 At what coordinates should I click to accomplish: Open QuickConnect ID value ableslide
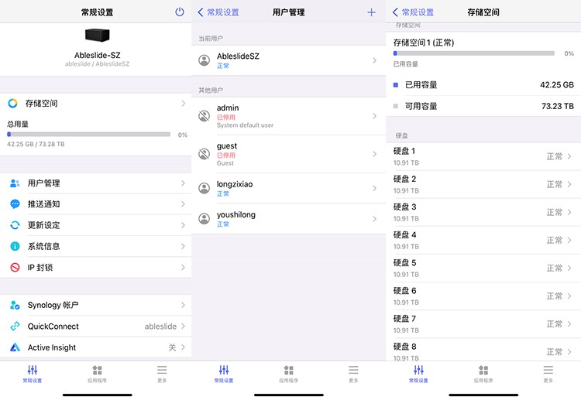click(160, 326)
